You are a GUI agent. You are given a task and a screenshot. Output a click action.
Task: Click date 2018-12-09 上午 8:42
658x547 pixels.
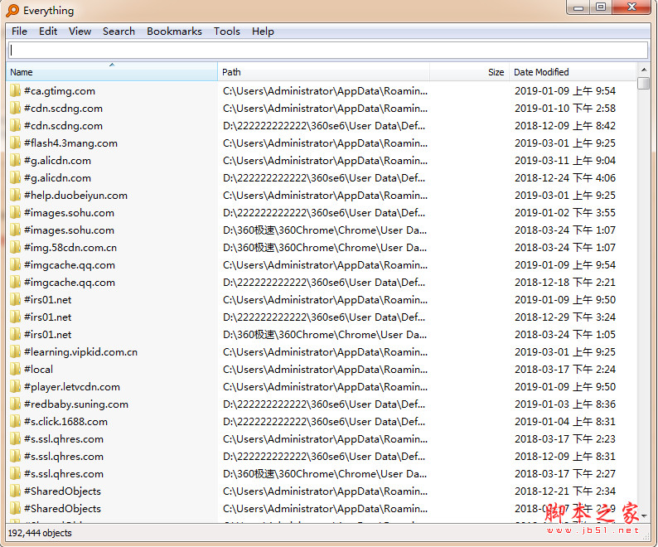click(565, 125)
